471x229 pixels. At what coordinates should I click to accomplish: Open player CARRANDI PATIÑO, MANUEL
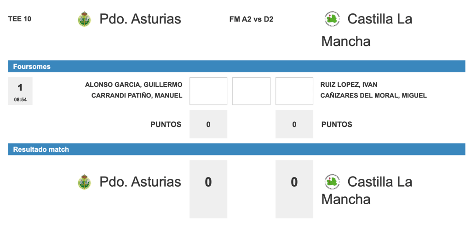tap(137, 96)
